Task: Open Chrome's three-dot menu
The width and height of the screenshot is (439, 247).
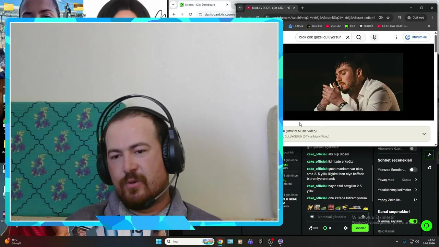Action: click(432, 17)
